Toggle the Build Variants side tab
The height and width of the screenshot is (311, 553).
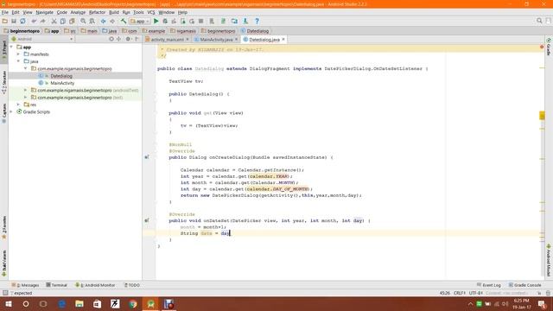pos(3,263)
